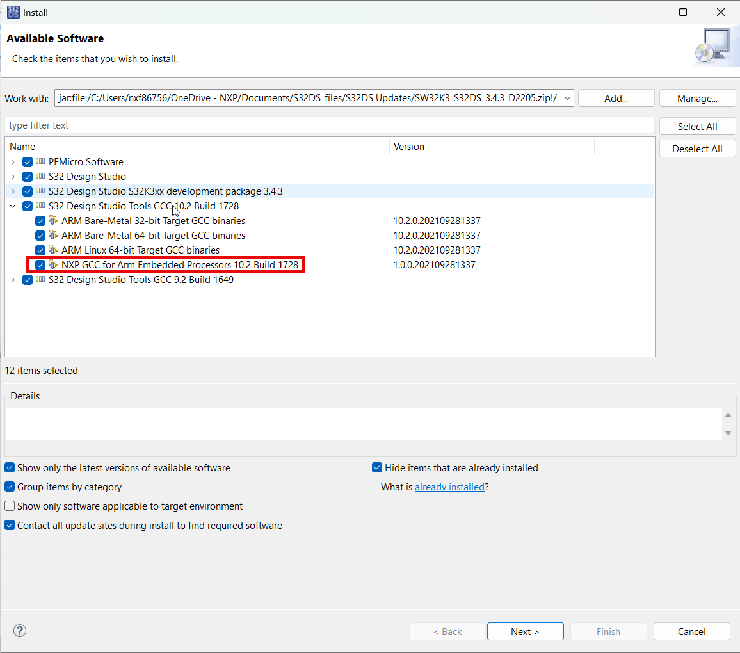
Task: Click inside the type filter text field
Action: (x=192, y=125)
